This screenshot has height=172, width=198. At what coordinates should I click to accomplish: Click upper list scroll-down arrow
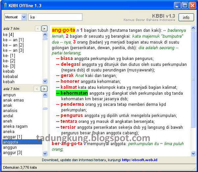click(x=45, y=81)
